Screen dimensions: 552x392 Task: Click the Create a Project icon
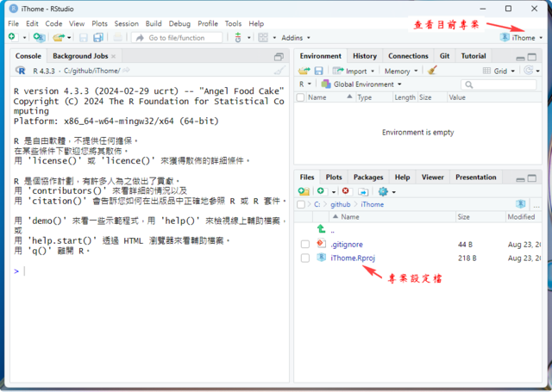pos(39,37)
